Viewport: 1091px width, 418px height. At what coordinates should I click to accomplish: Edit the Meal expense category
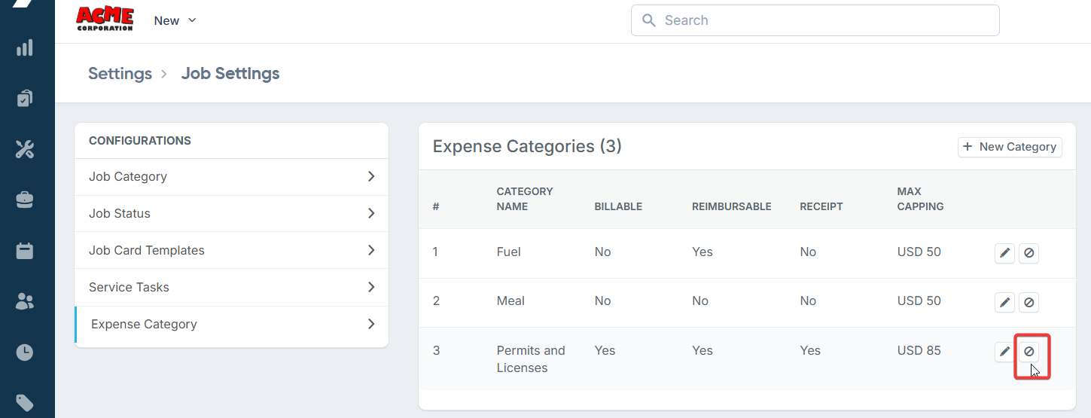tap(1004, 303)
